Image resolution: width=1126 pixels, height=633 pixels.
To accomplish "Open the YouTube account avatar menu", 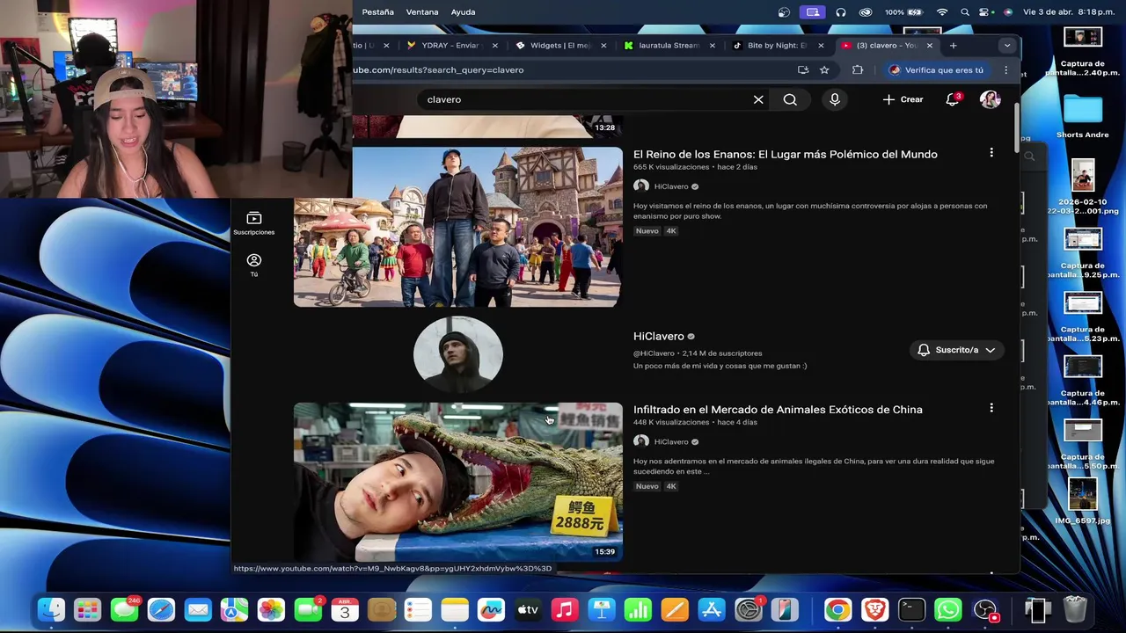I will (991, 99).
